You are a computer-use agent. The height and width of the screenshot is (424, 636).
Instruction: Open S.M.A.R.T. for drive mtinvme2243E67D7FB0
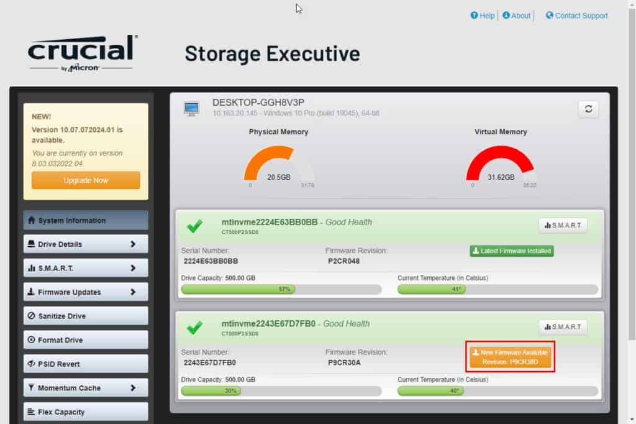[563, 327]
